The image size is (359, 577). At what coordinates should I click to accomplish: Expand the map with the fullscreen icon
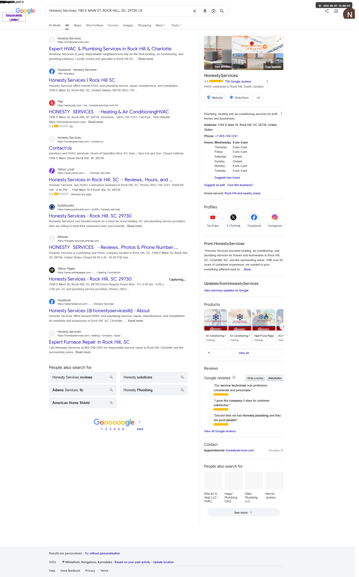click(x=279, y=40)
